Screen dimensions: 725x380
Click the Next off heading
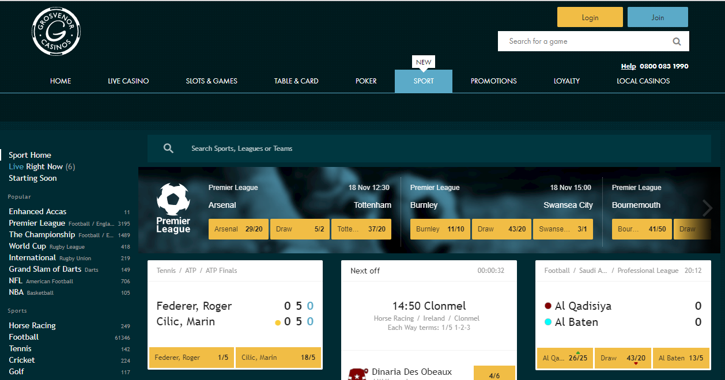tap(365, 271)
